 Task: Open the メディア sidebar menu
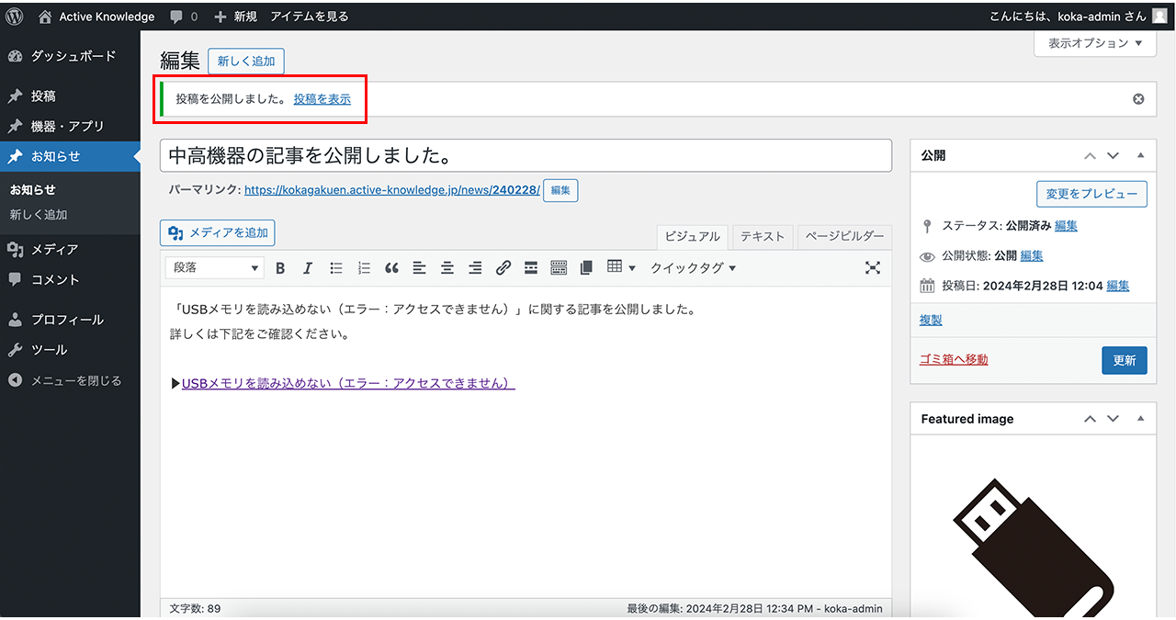point(70,250)
